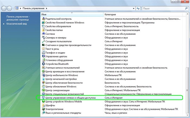The height and width of the screenshot is (118, 190).
Task: Select Классический вид in the sidebar
Action: [x=17, y=24]
